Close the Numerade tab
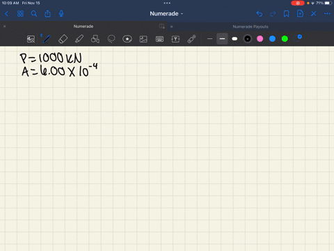The width and height of the screenshot is (334, 251). point(5,26)
